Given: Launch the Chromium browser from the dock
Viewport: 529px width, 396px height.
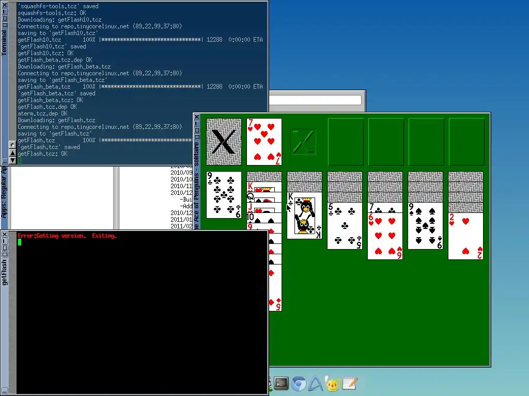Looking at the screenshot, I should point(298,384).
